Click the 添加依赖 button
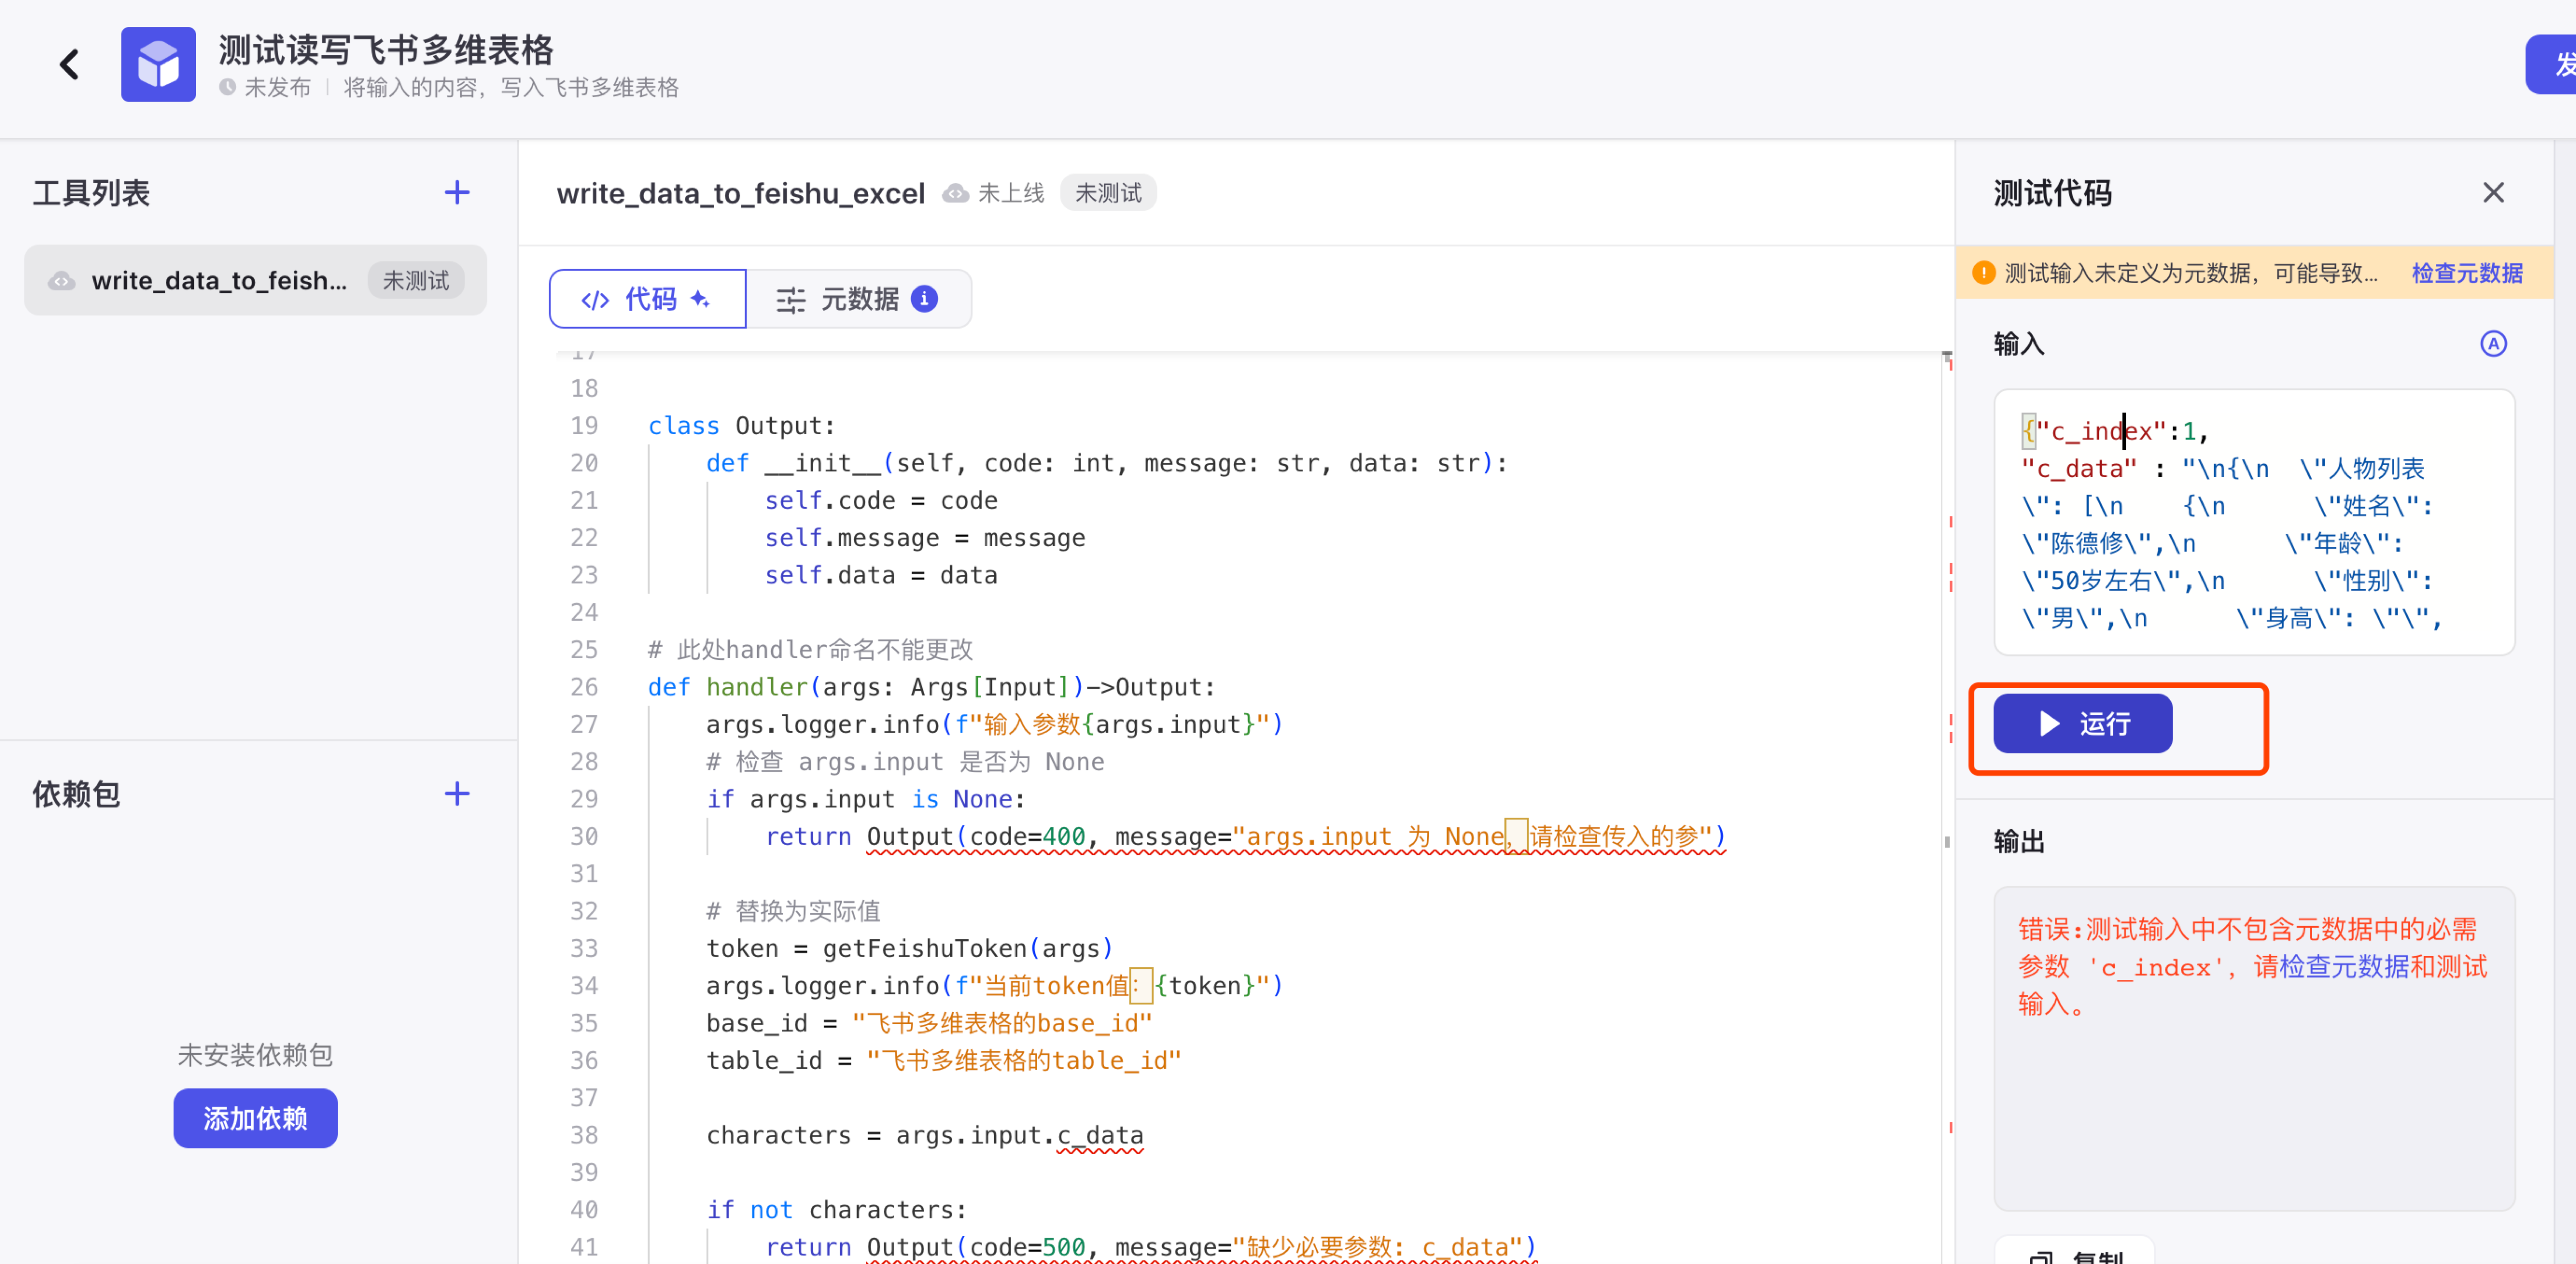 [x=255, y=1117]
